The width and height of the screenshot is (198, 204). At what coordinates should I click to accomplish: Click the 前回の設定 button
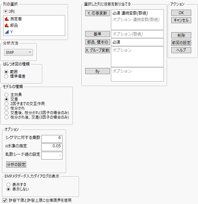[x=181, y=43]
